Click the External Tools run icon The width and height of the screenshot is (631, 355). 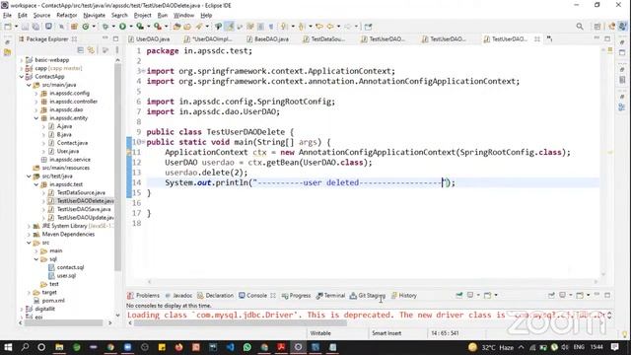pyautogui.click(x=158, y=27)
